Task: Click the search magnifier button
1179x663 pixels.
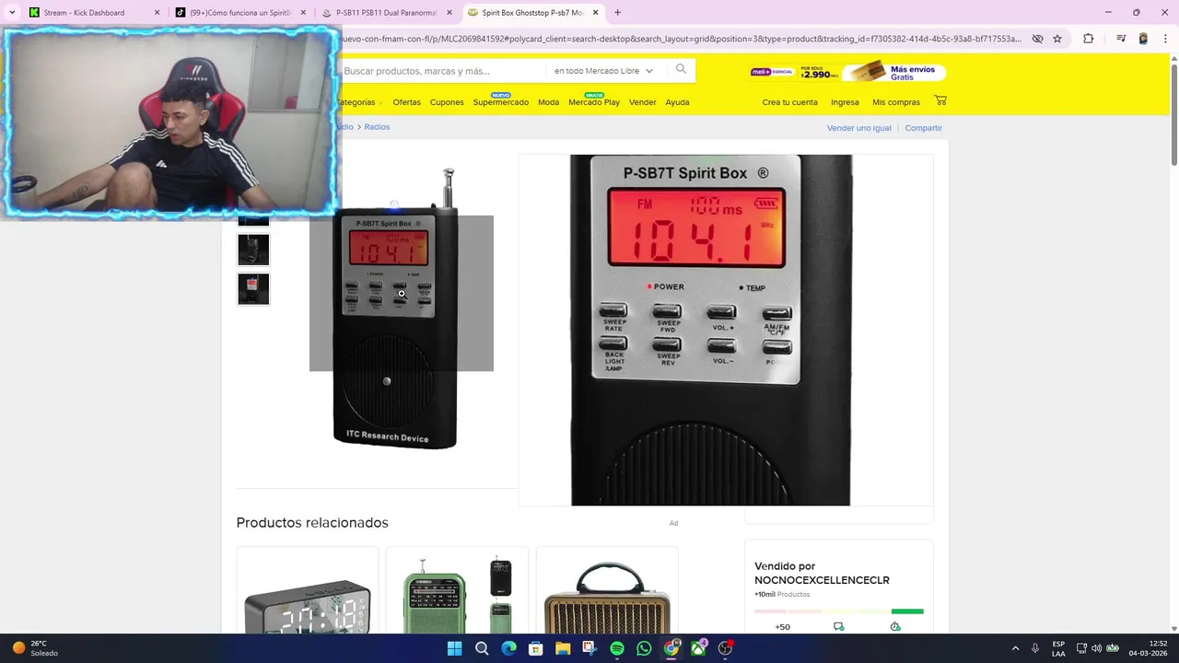Action: 681,70
